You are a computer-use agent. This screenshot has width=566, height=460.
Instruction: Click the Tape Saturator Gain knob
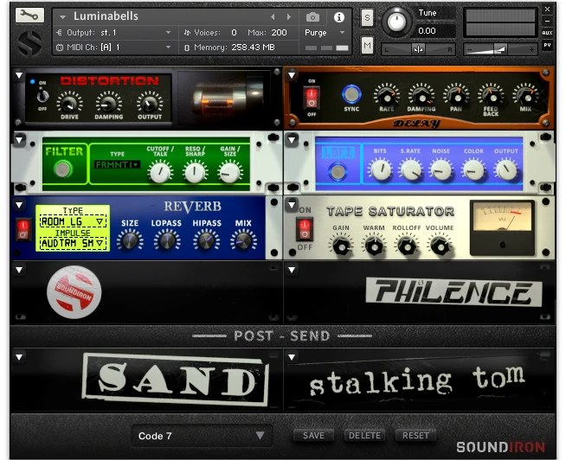coord(341,246)
